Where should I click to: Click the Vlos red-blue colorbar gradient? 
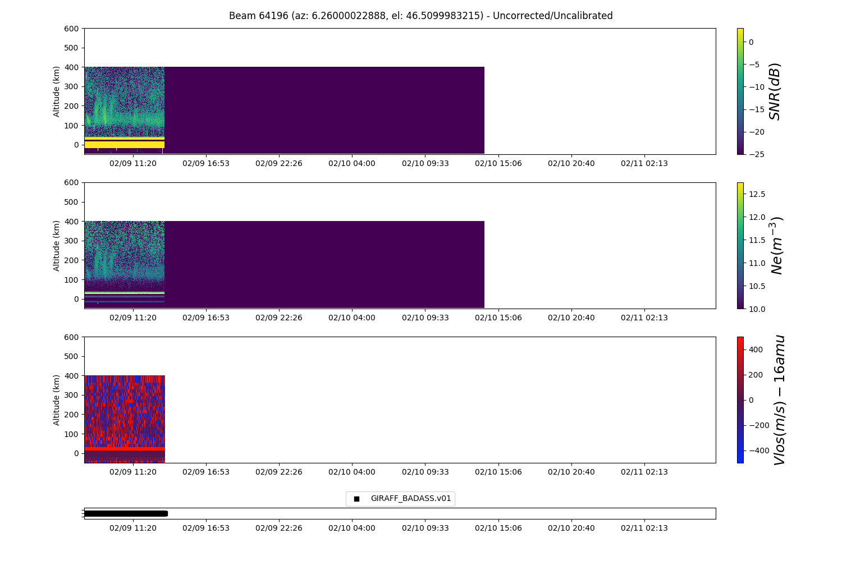coord(740,399)
